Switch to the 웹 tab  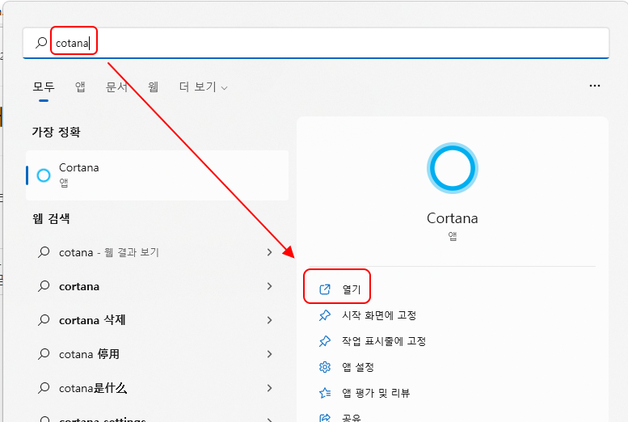153,87
